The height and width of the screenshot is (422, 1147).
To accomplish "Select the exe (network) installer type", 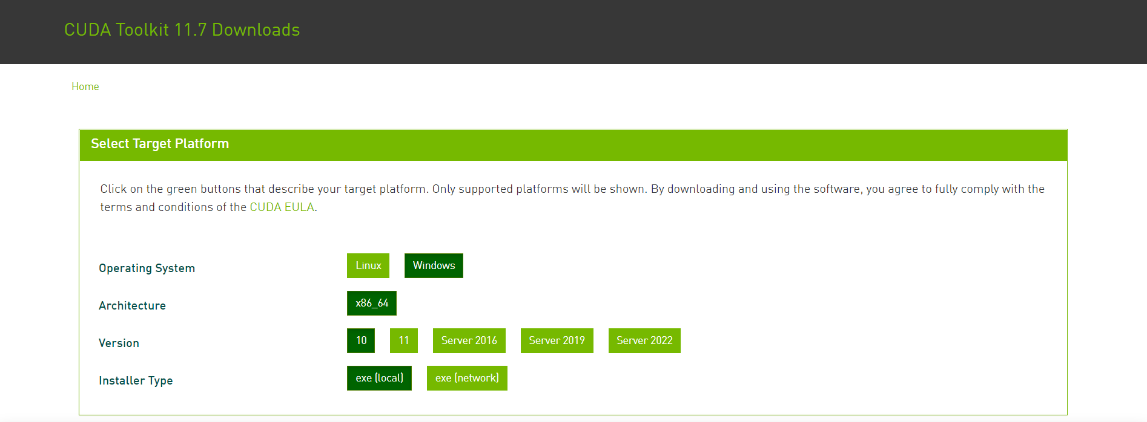I will (x=467, y=378).
